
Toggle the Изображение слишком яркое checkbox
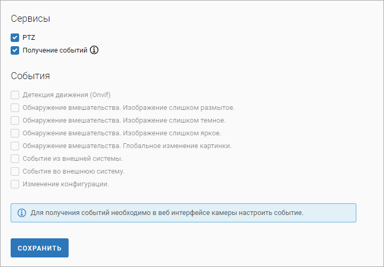pos(15,133)
